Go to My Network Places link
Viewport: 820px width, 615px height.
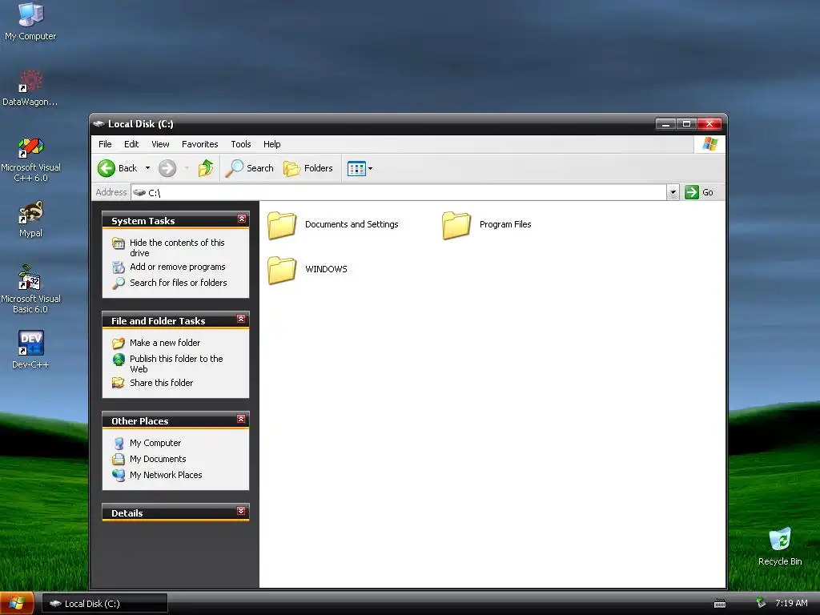coord(166,475)
